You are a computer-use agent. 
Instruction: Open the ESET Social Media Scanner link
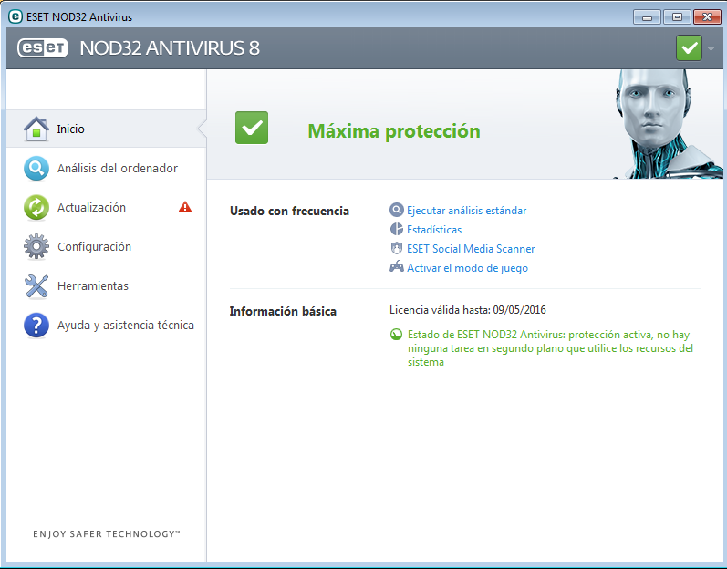coord(471,249)
